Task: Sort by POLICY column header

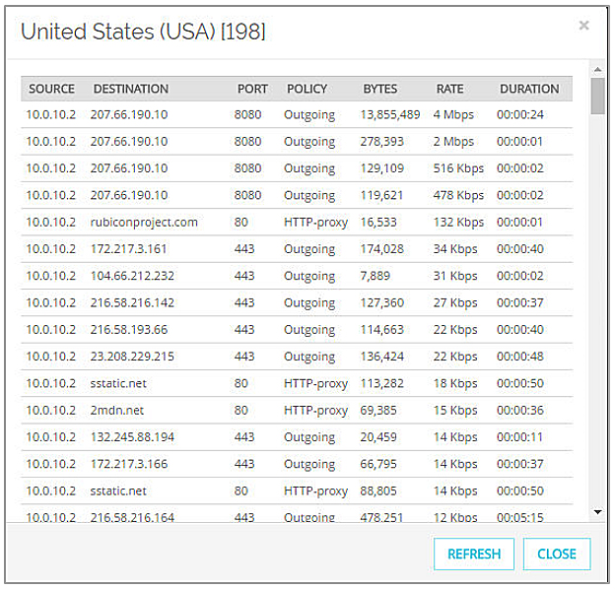Action: tap(307, 89)
